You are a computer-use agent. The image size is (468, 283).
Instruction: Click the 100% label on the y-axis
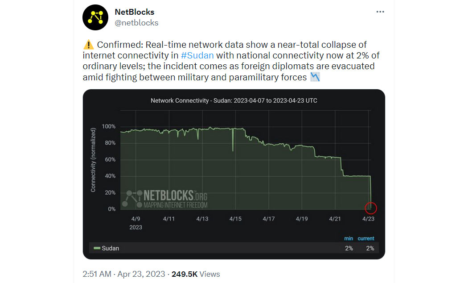tap(109, 126)
